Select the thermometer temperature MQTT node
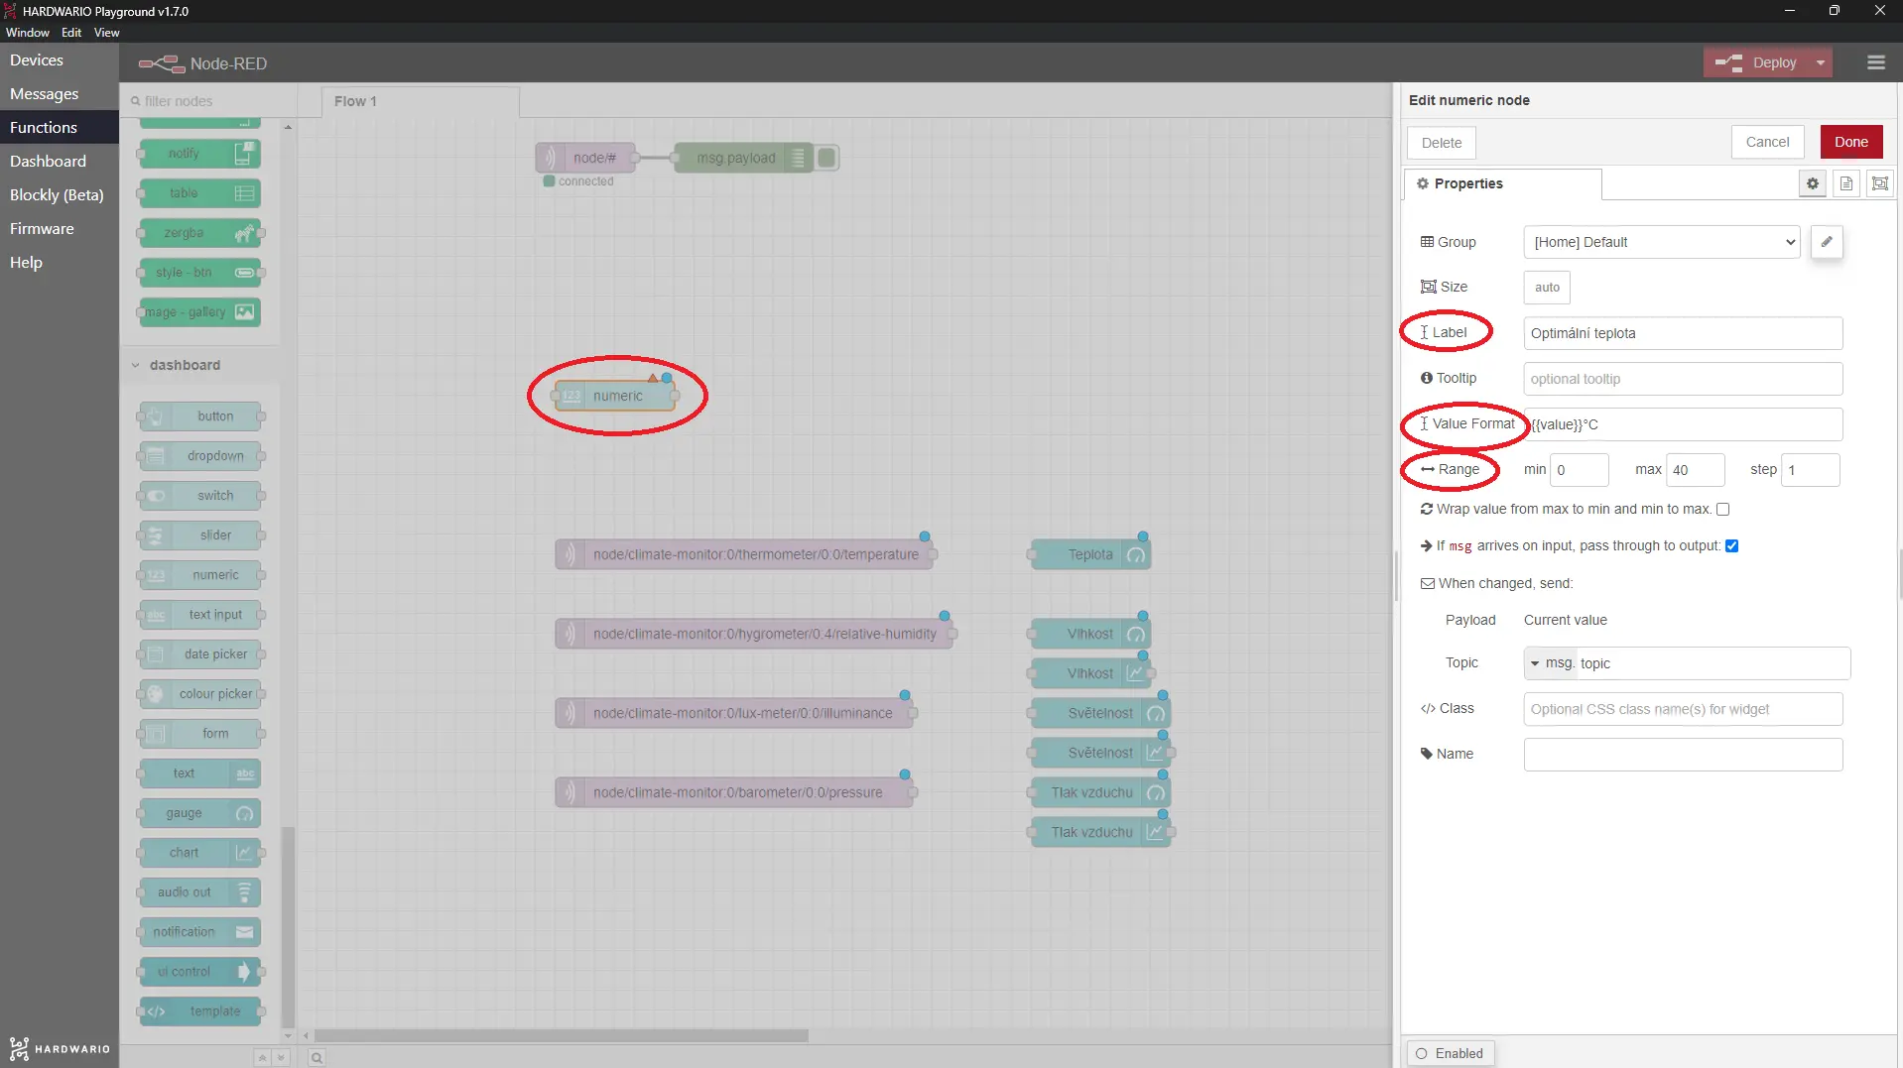Screen dimensions: 1903x1068 [x=746, y=555]
